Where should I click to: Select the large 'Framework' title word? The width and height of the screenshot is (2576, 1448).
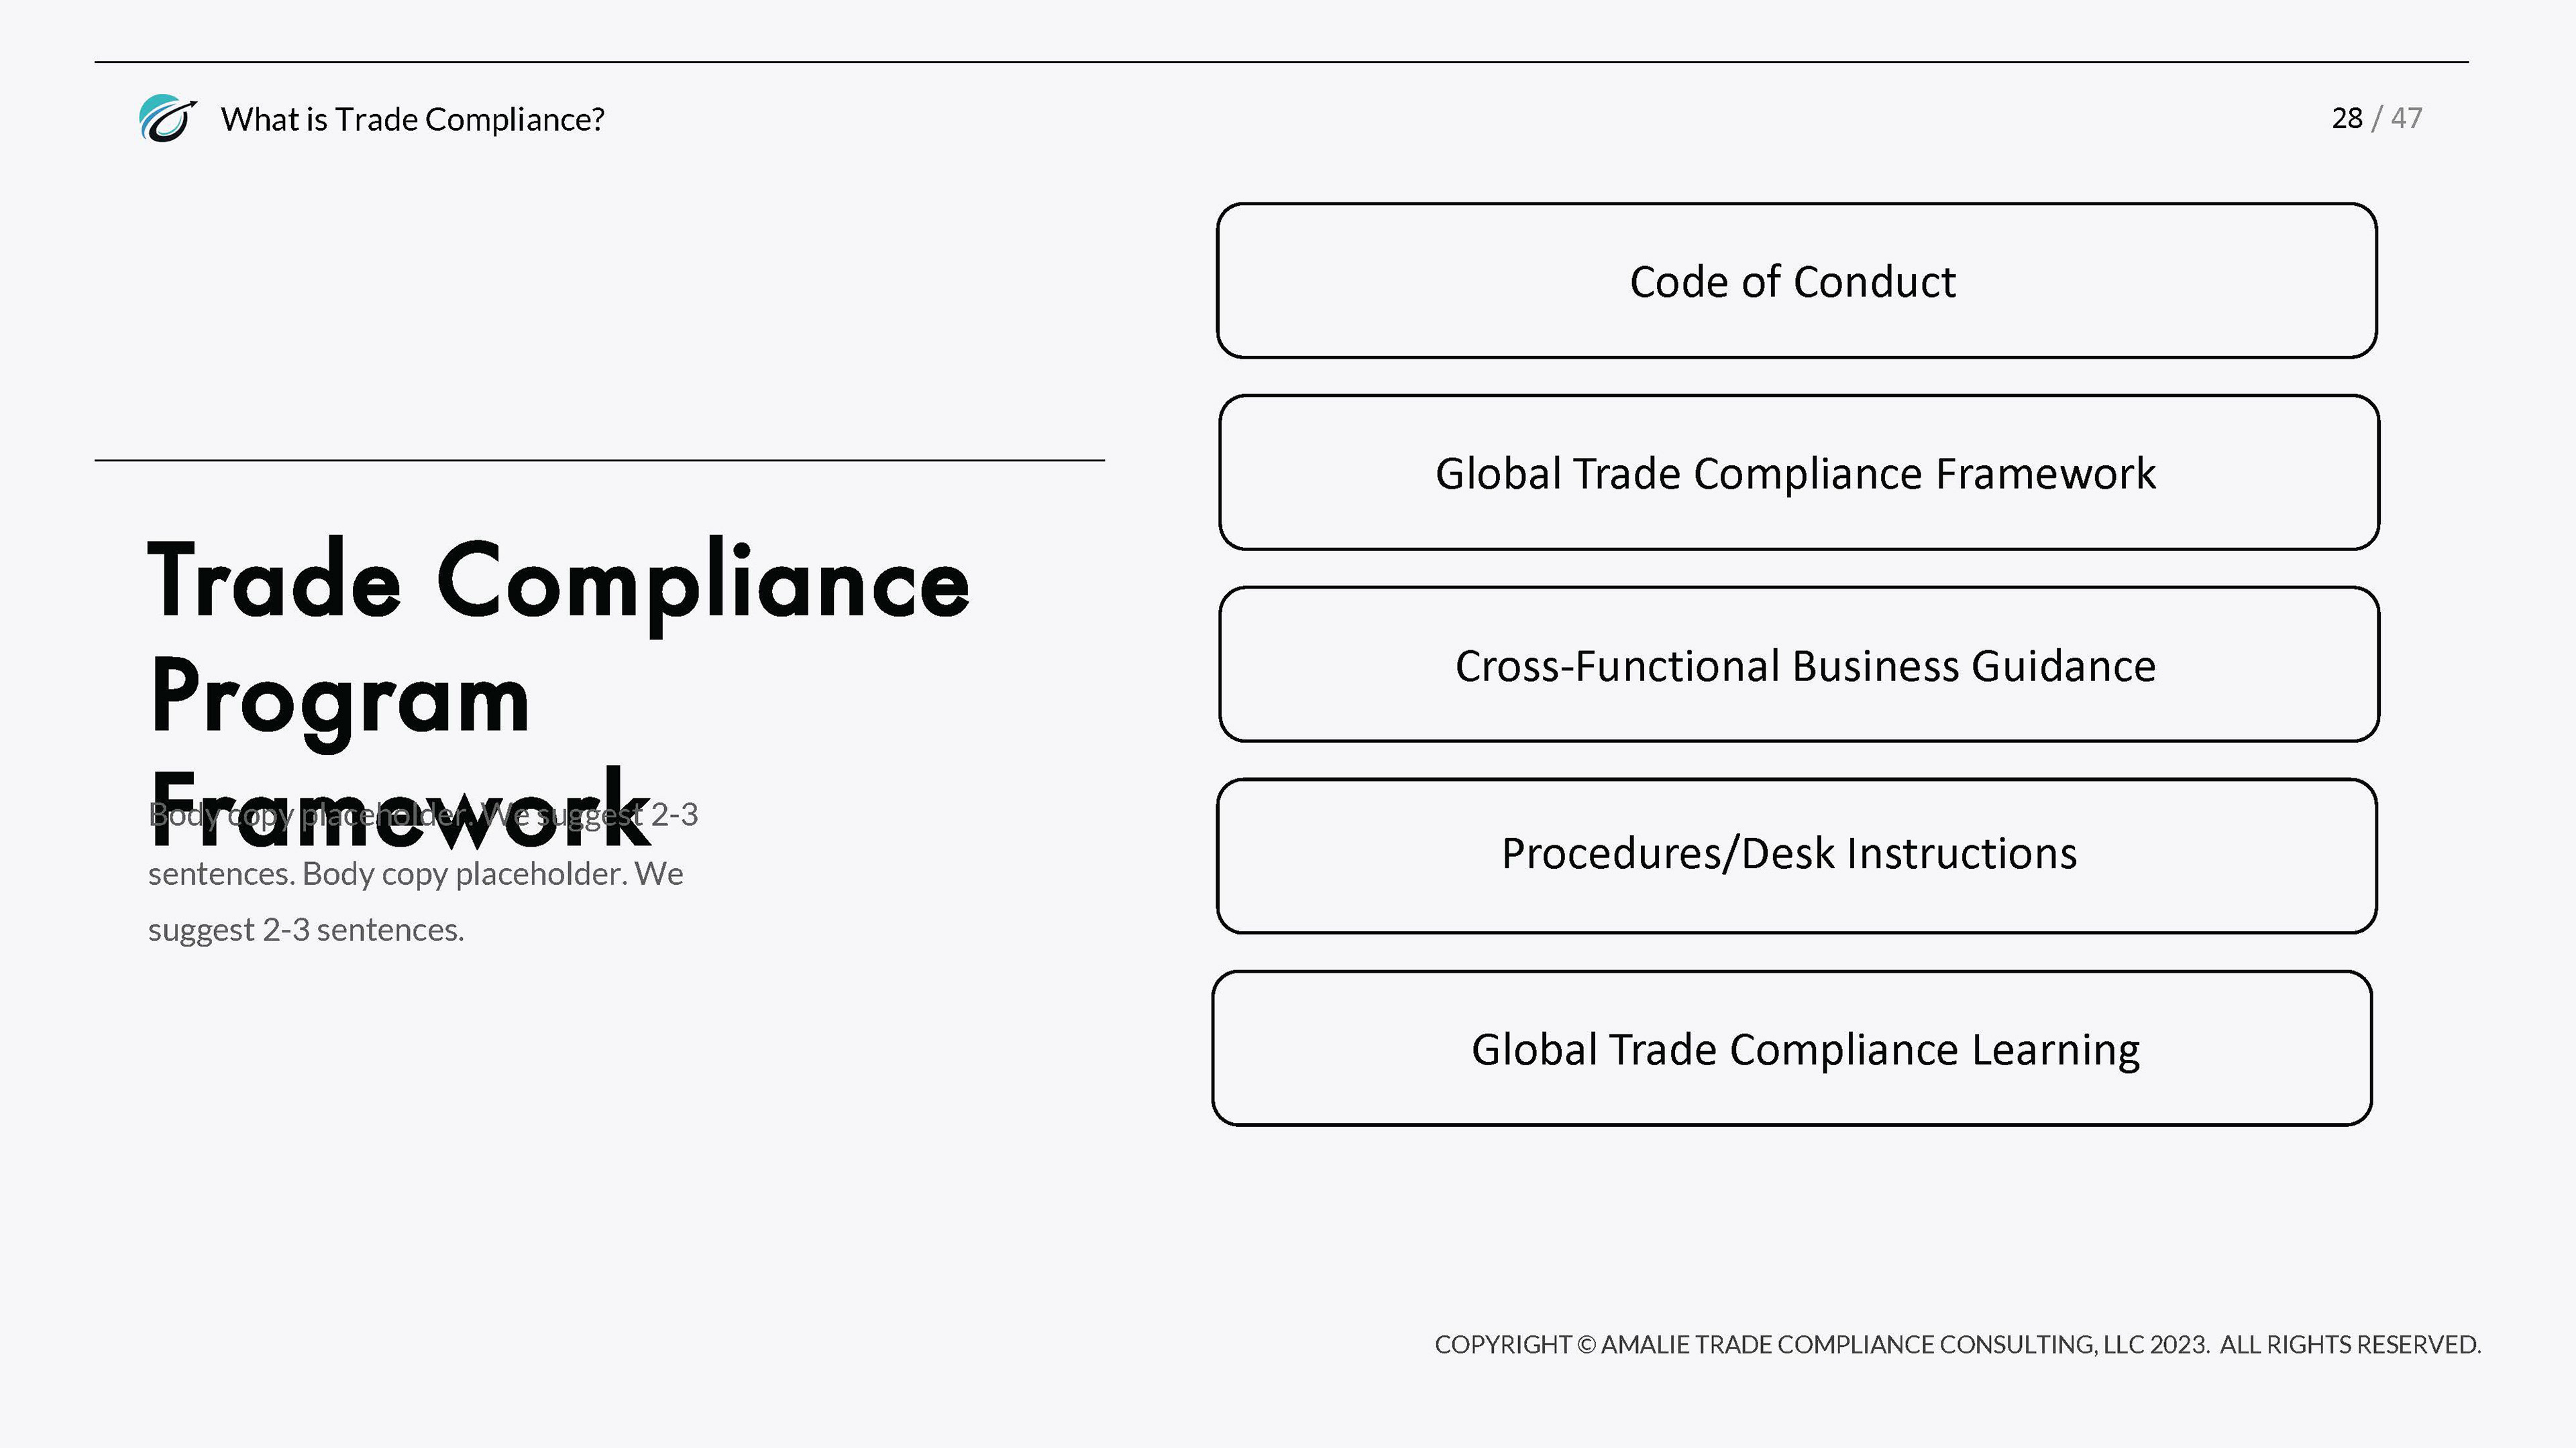pyautogui.click(x=400, y=809)
